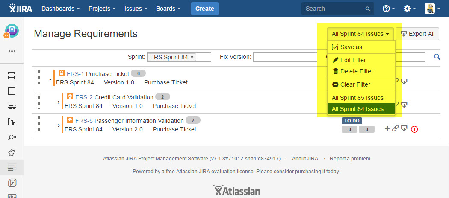Select 'Clear Filter' menu option
The height and width of the screenshot is (198, 449).
click(355, 84)
